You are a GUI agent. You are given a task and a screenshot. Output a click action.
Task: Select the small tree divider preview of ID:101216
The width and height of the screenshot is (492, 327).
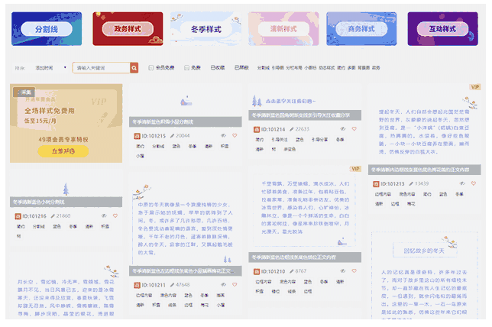(x=66, y=189)
